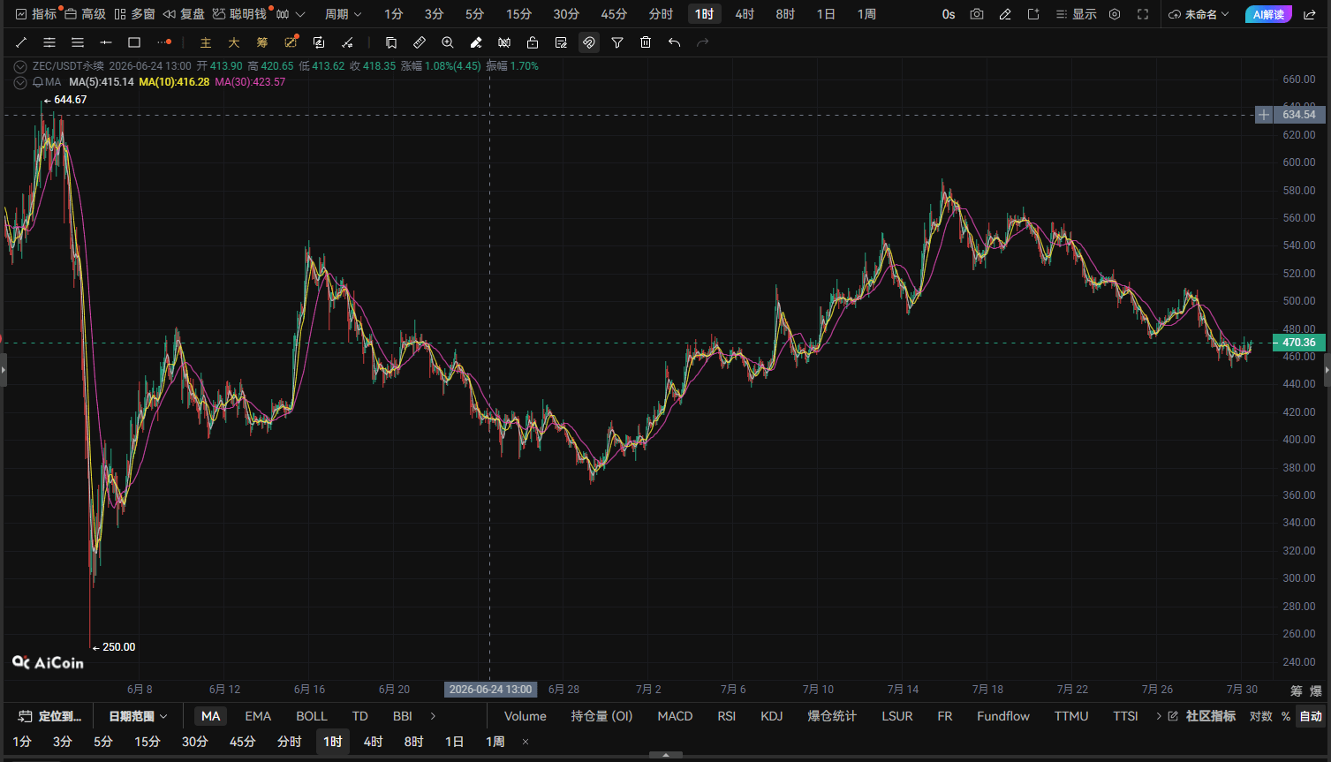Activate the zoom-in magnifier tool

coord(448,42)
